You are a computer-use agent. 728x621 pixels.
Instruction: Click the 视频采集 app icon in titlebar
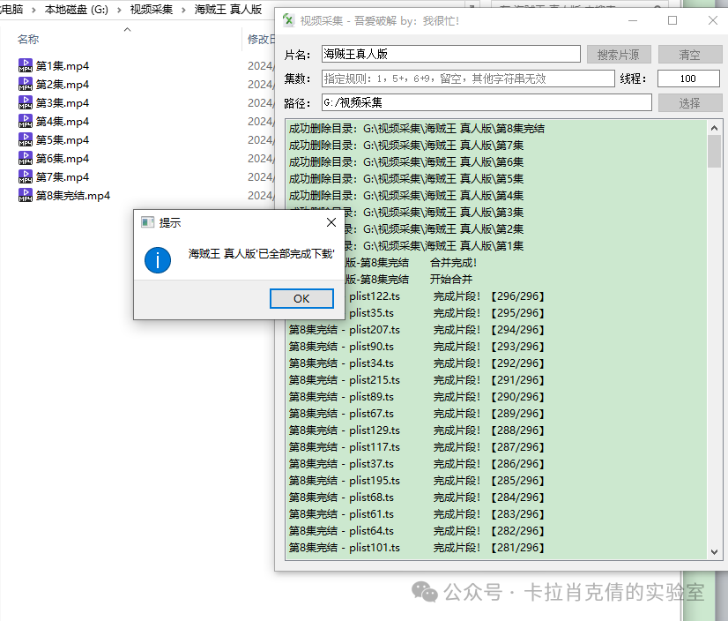[x=288, y=19]
